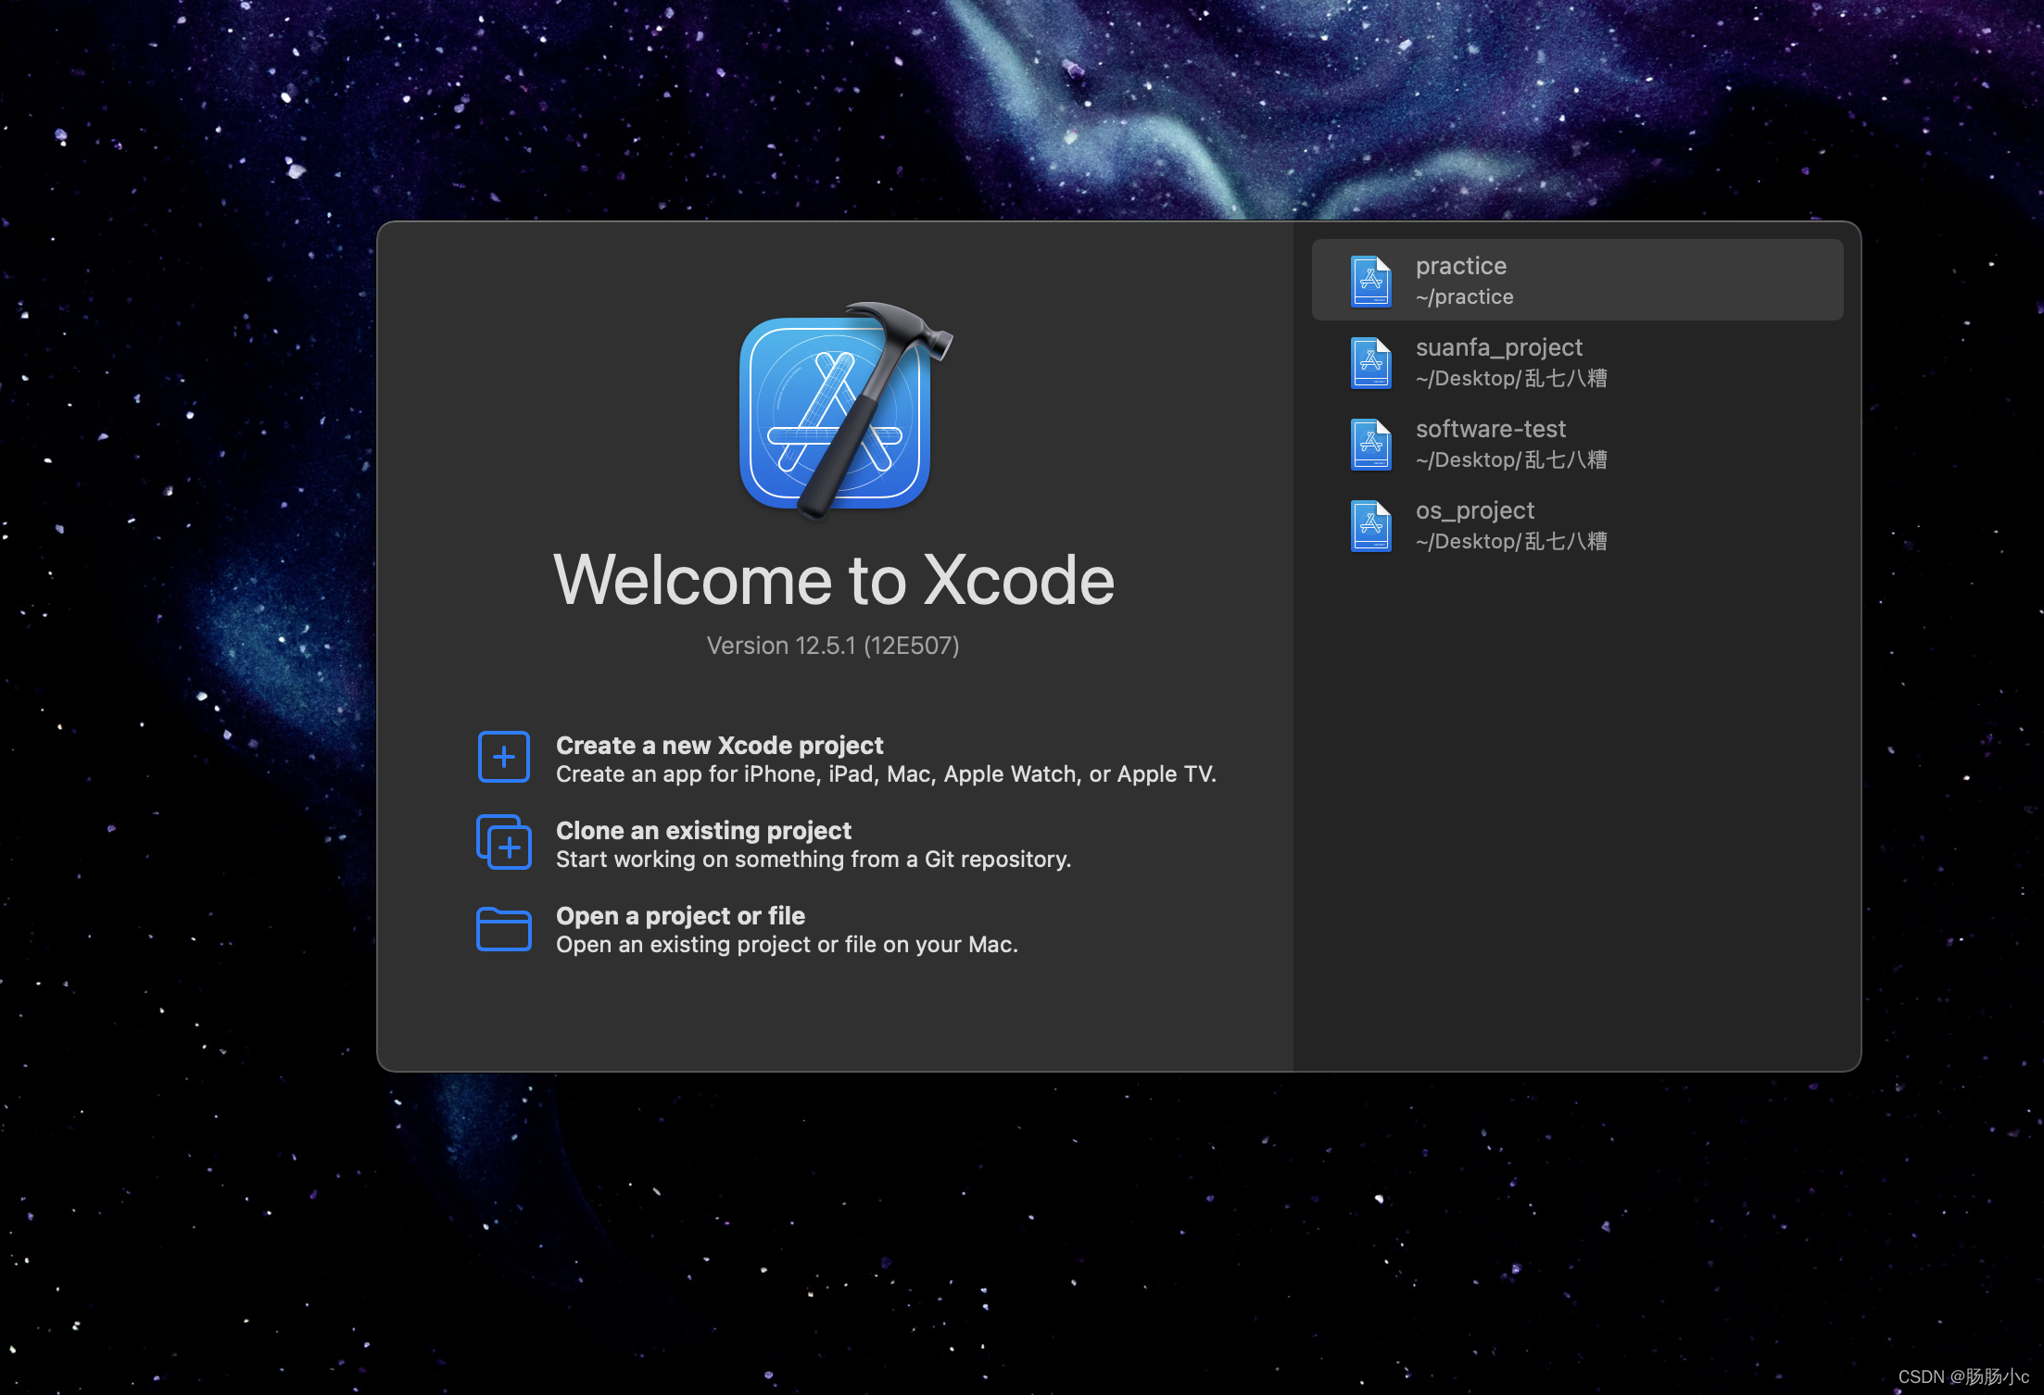This screenshot has width=2044, height=1395.
Task: Click the Version 12.5.1 (12E507) label
Action: [833, 646]
